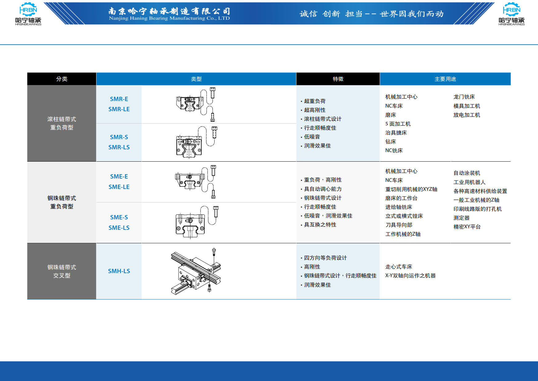Click the 治具搪床 application text
Screen dimensions: 538x381
point(396,133)
